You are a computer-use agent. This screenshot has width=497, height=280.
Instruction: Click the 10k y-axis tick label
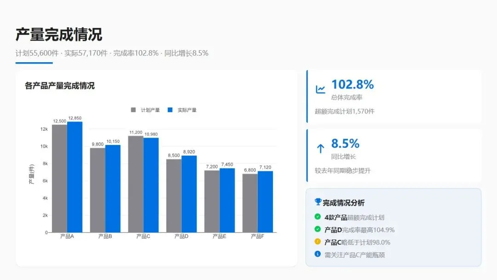click(44, 146)
